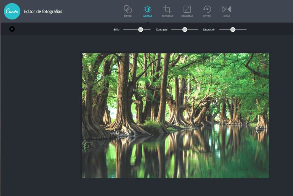Click the Contraste text label
This screenshot has height=196, width=293.
[x=162, y=29]
